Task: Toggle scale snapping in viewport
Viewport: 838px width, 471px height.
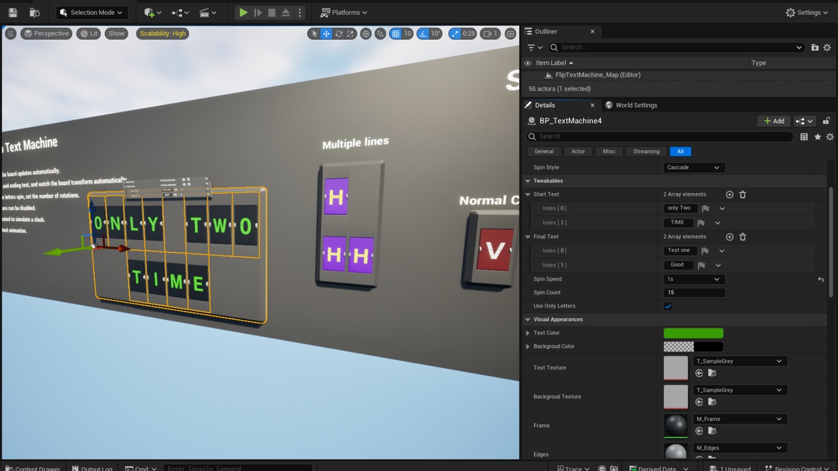Action: pyautogui.click(x=454, y=33)
